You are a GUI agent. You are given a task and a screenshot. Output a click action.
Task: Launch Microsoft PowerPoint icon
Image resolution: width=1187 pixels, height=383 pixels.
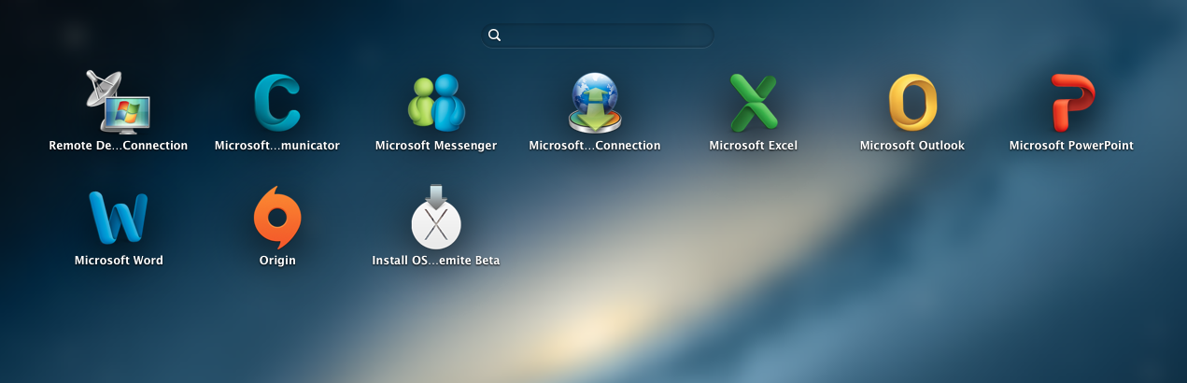tap(1071, 102)
